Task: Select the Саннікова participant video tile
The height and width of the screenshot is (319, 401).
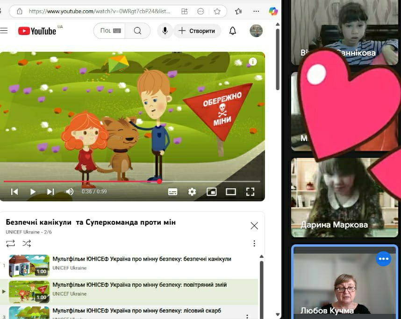Action: click(344, 32)
